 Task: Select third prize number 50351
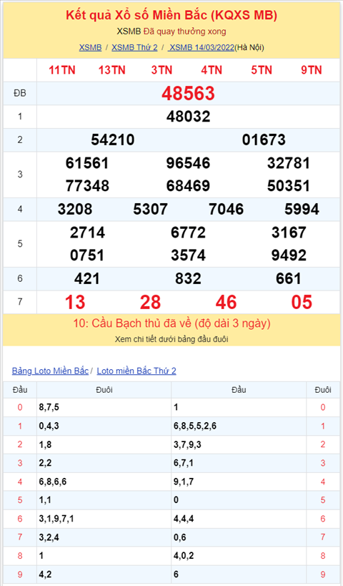coord(289,186)
